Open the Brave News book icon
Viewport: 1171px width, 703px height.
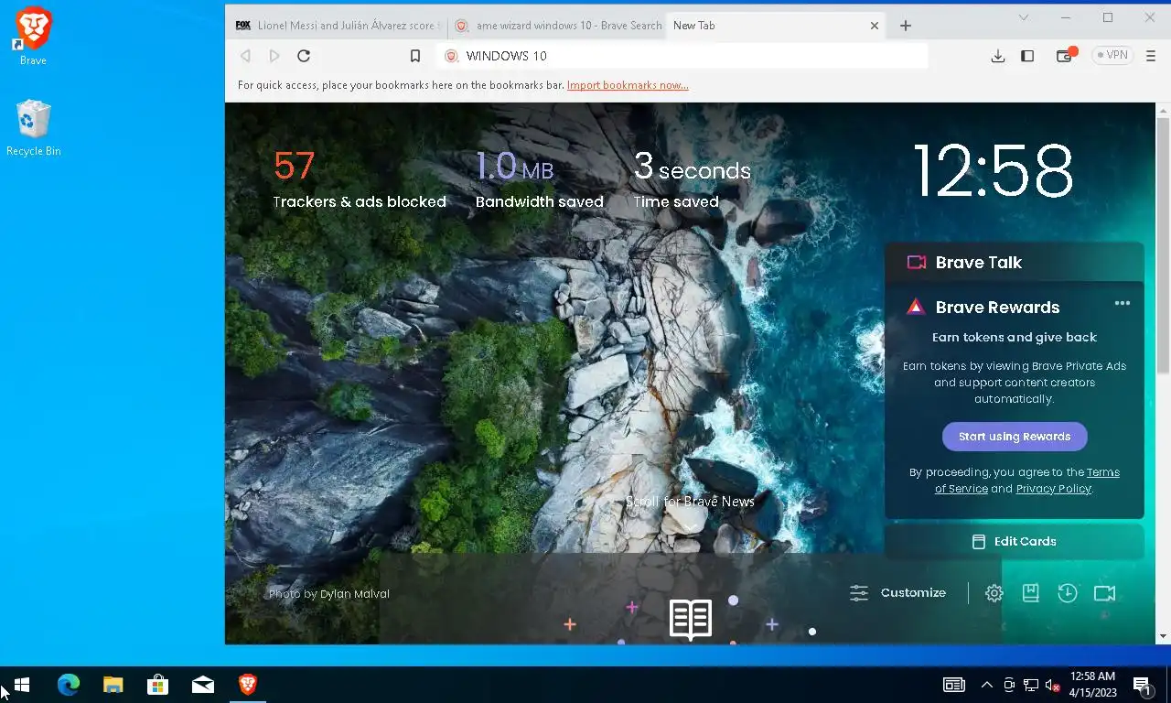(x=691, y=620)
